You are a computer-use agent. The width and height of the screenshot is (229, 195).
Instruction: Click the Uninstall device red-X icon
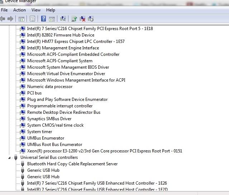tap(82, 19)
